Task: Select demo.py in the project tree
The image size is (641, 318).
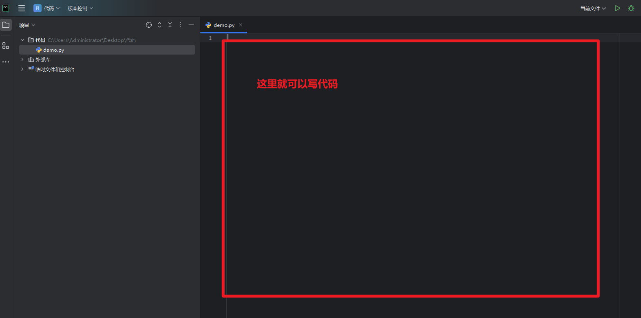Action: [107, 50]
